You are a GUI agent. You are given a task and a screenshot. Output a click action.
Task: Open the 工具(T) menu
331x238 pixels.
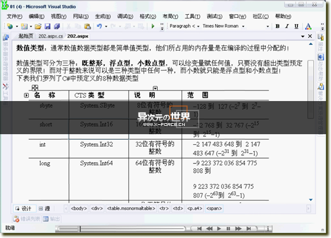pyautogui.click(x=193, y=16)
